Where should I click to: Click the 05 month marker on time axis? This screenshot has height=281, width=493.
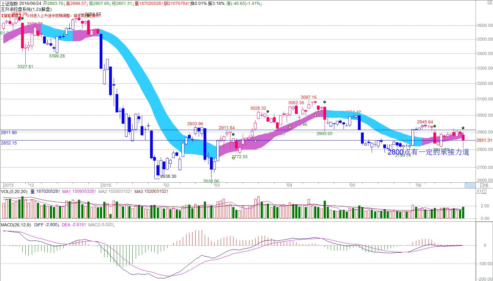352,185
